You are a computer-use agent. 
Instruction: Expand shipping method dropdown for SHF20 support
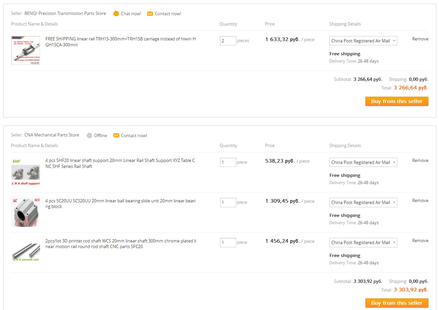[363, 162]
